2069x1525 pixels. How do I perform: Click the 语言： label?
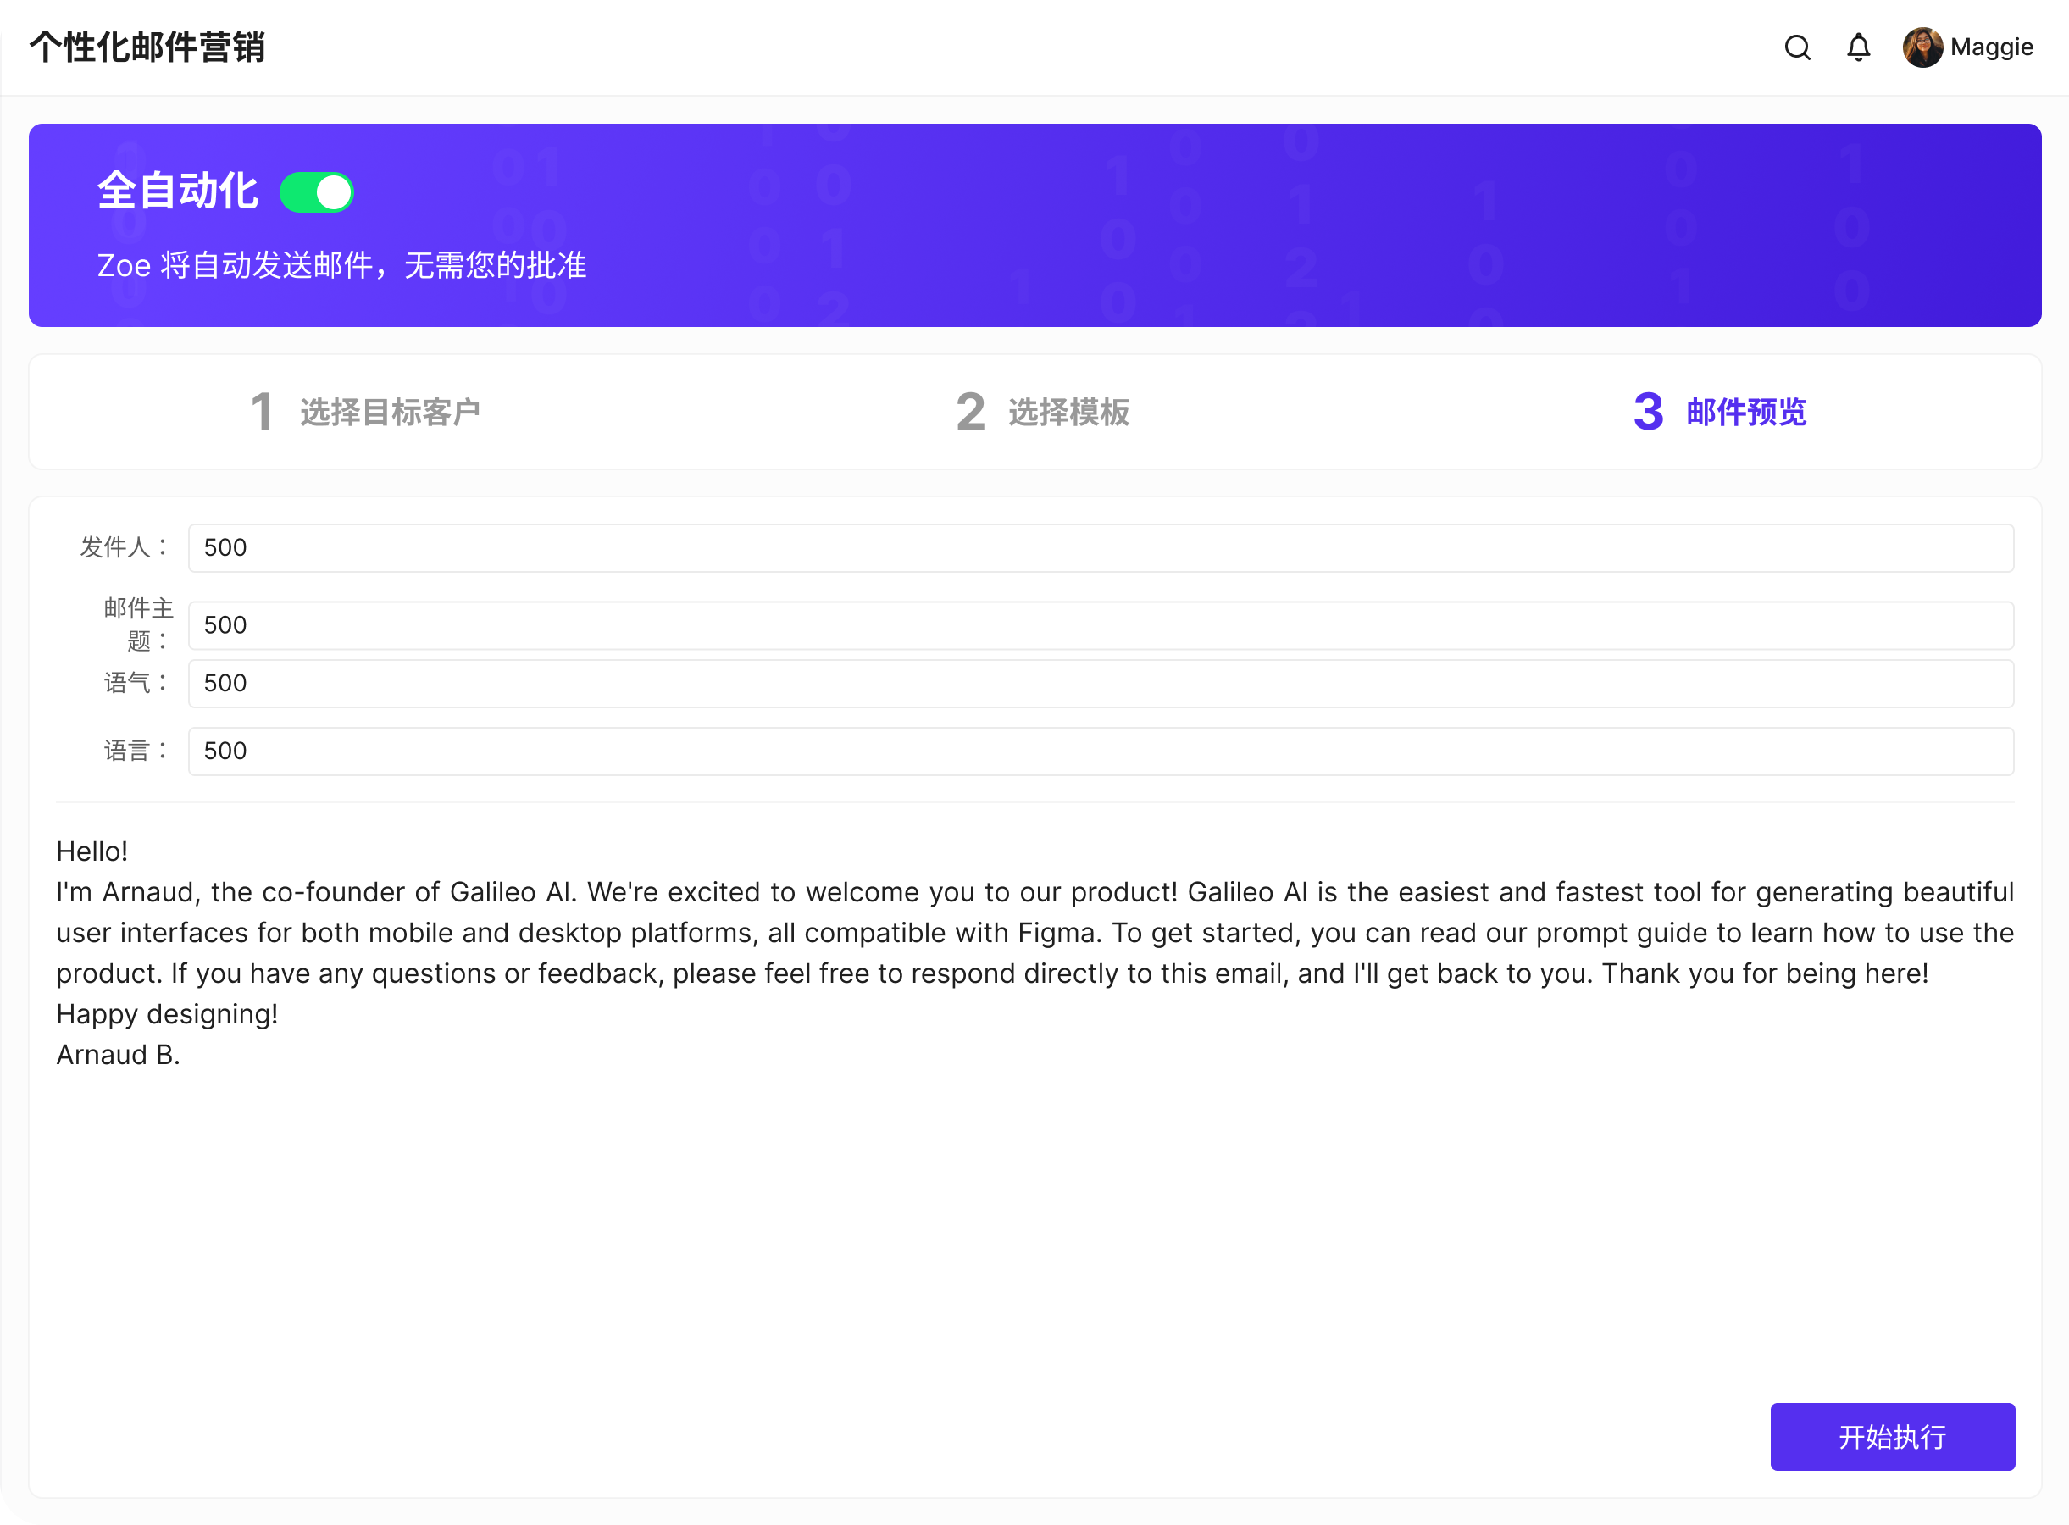click(137, 751)
